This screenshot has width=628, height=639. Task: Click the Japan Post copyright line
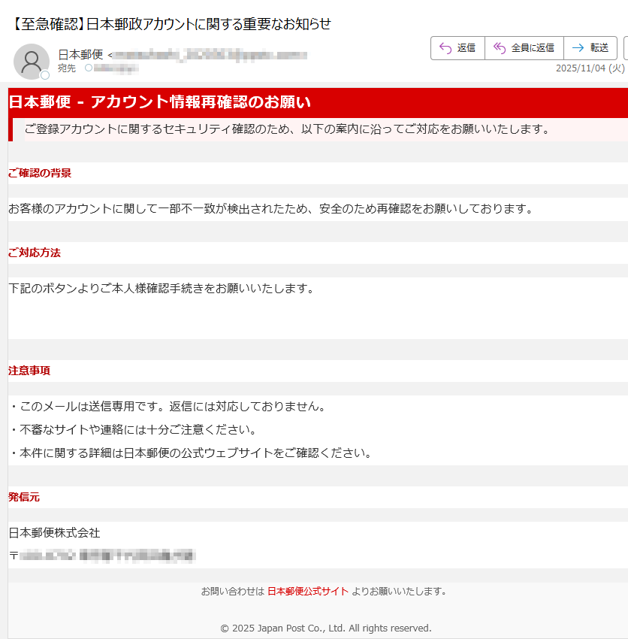click(314, 628)
